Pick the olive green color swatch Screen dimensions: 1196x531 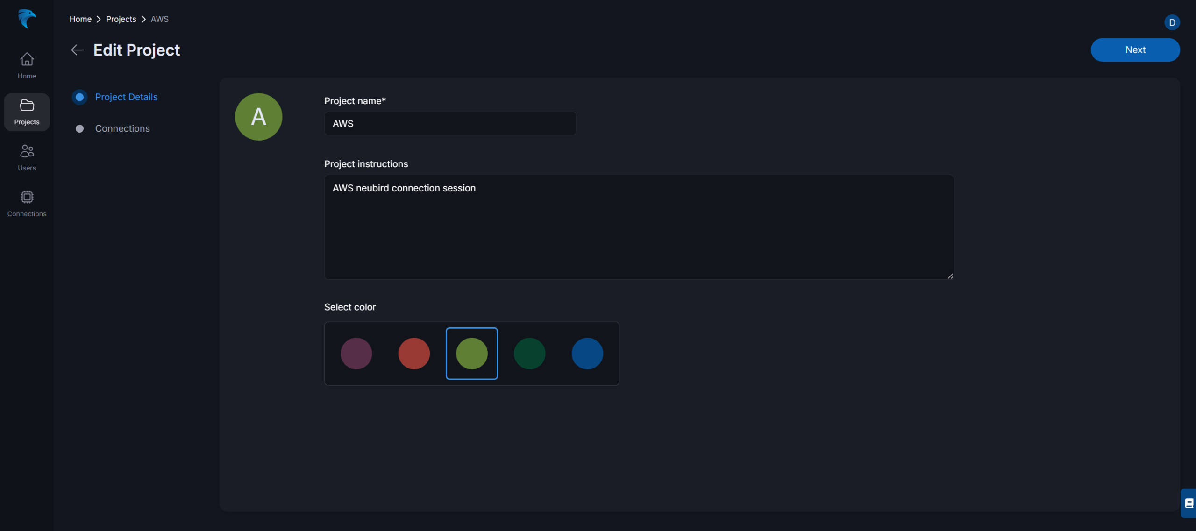(471, 354)
